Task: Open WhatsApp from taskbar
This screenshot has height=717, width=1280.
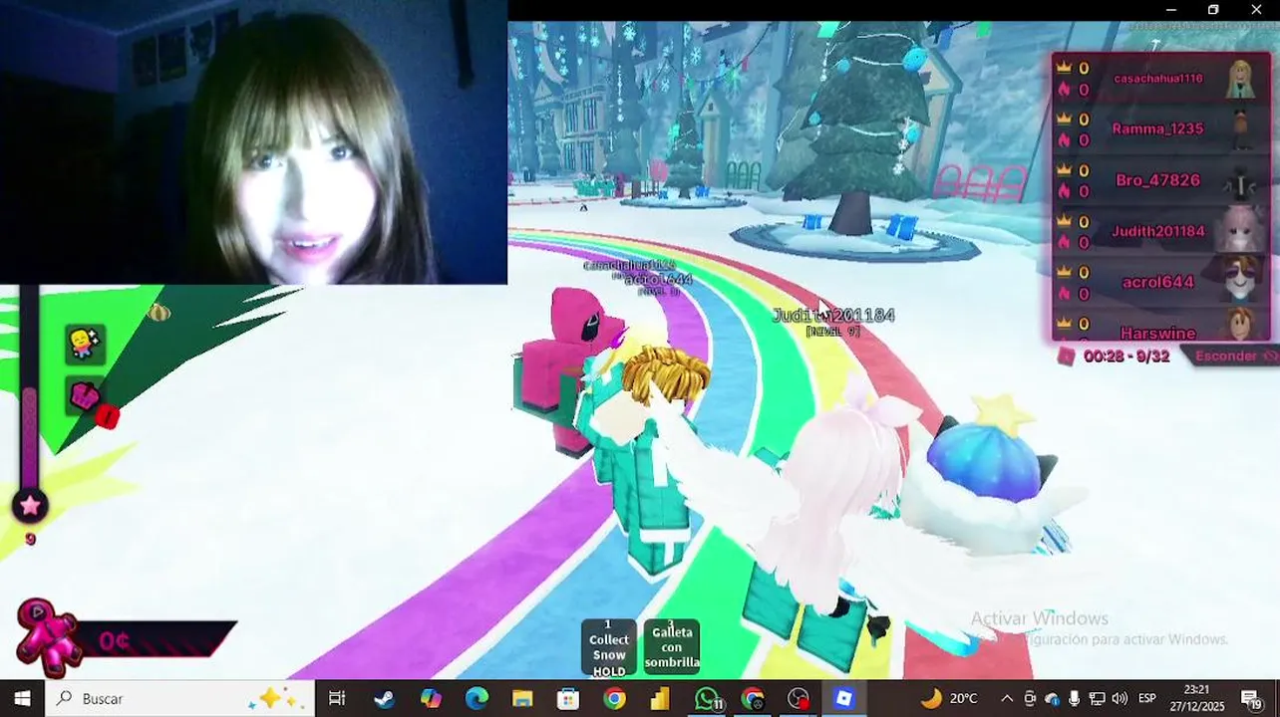Action: coord(707,698)
